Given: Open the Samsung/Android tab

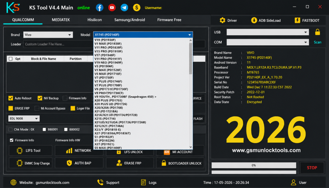Looking at the screenshot, I should [x=129, y=20].
